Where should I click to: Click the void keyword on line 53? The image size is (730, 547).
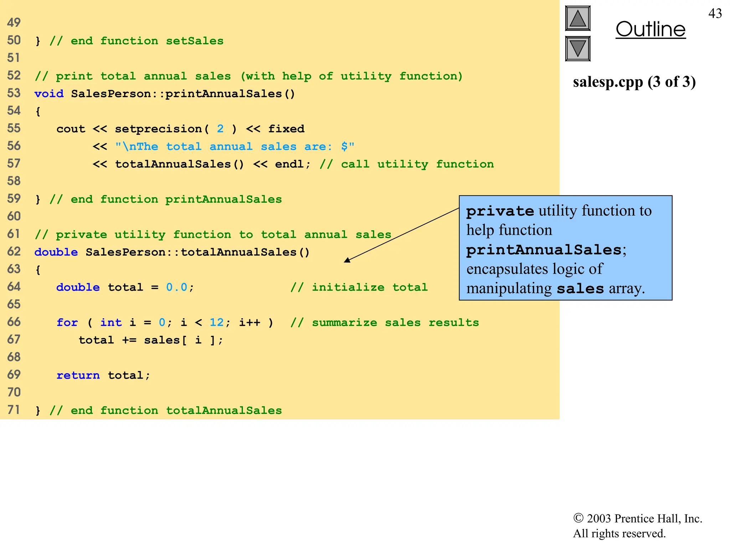[49, 94]
